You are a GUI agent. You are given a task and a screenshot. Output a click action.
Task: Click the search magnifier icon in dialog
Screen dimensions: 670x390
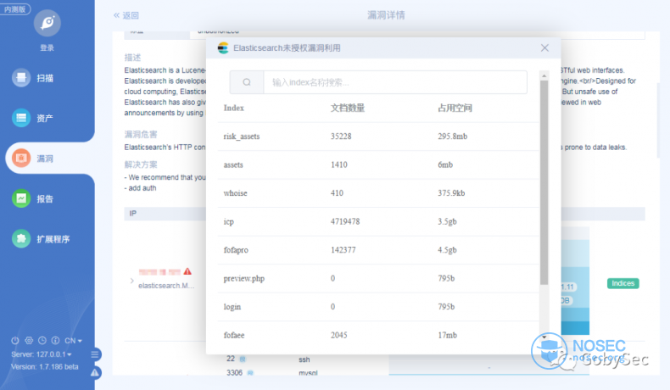click(x=247, y=82)
